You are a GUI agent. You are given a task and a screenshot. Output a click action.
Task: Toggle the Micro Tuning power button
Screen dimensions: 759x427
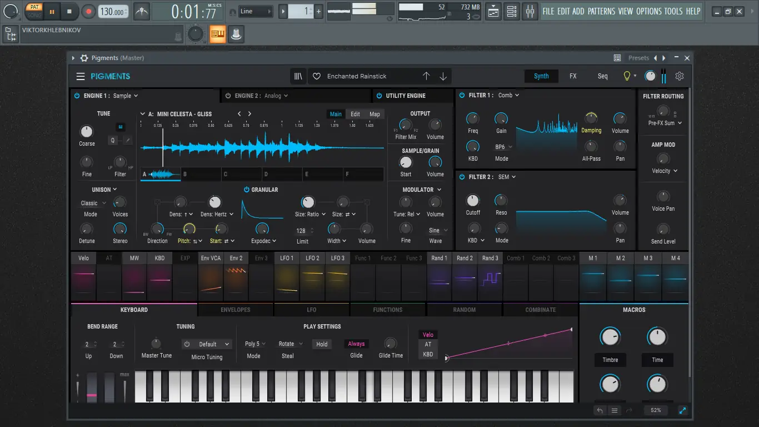[187, 344]
